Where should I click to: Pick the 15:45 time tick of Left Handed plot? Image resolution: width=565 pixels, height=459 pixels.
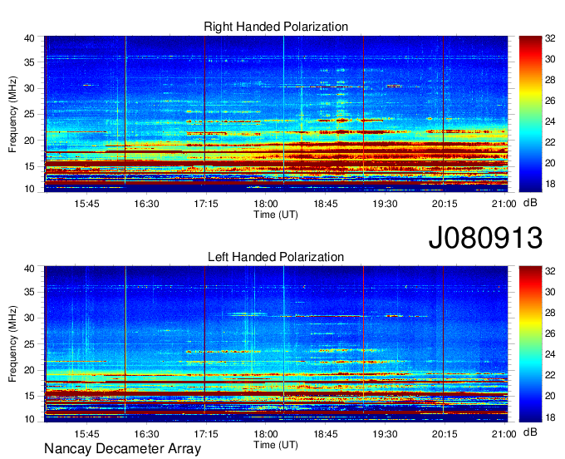(x=86, y=434)
